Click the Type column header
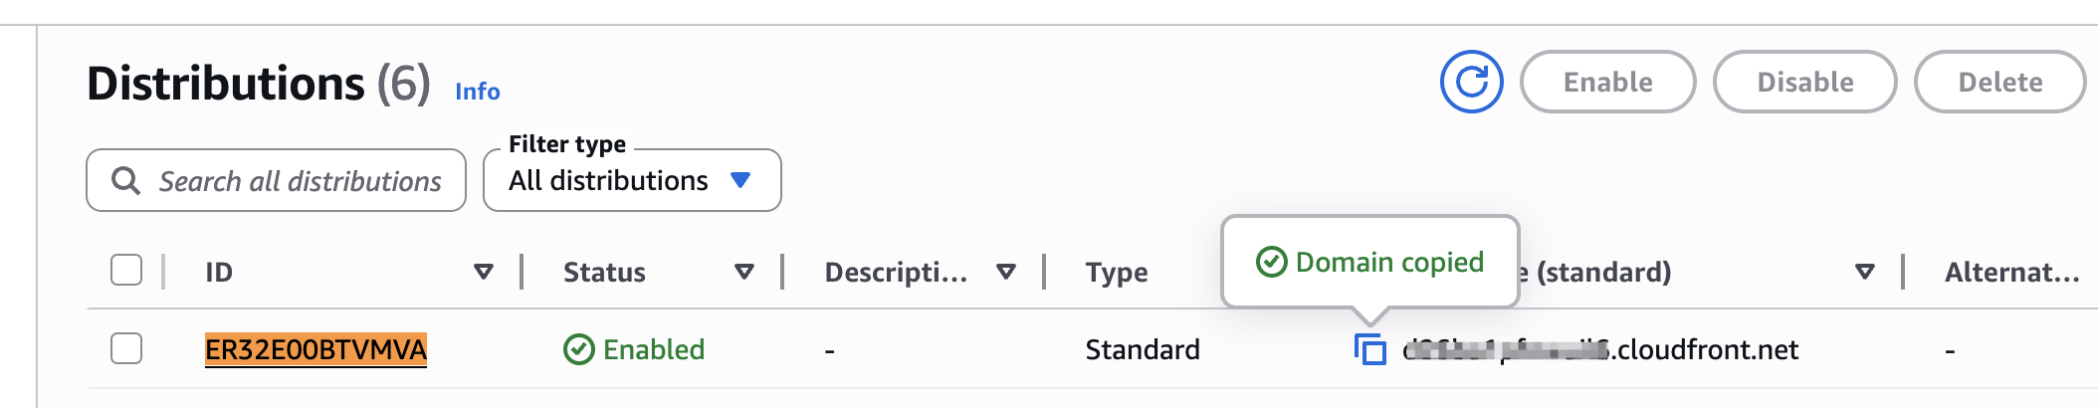2098x408 pixels. (1116, 272)
